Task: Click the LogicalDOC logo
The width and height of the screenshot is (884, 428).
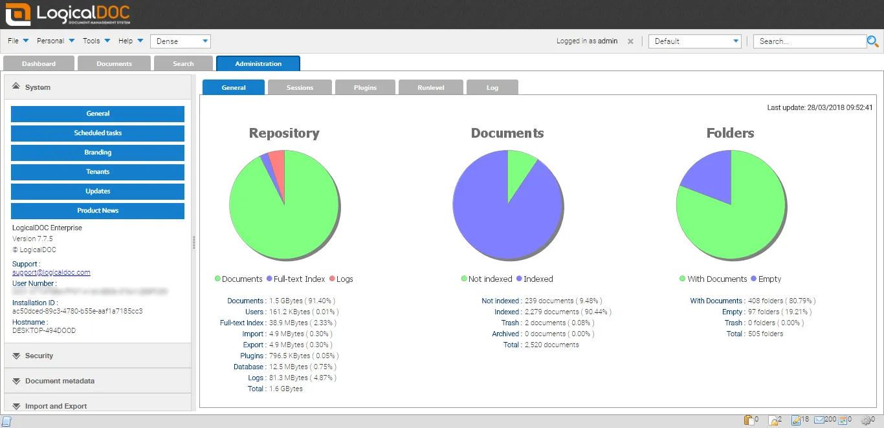Action: pos(69,14)
